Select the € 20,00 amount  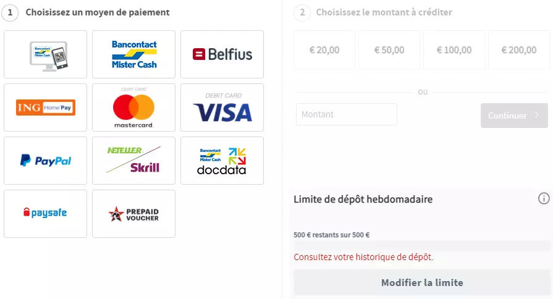(x=324, y=50)
